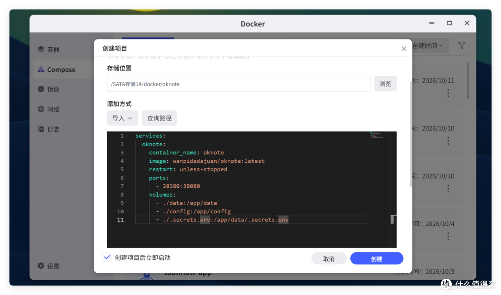
Task: Click 'container_name: oknote' line
Action: 186,153
